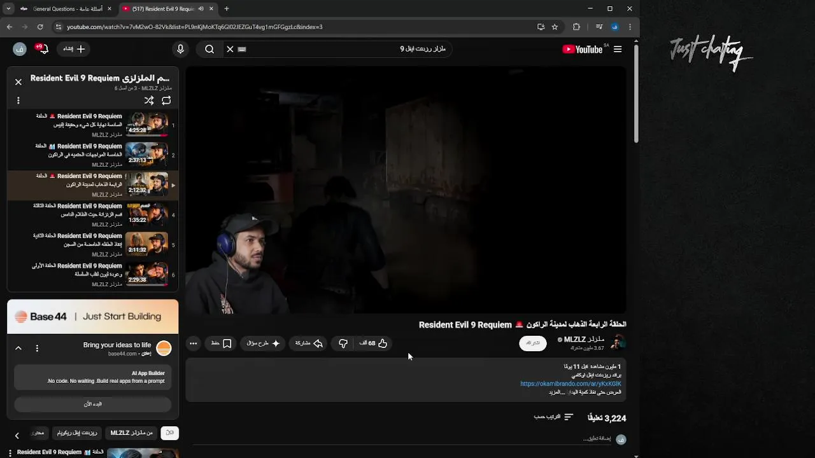This screenshot has width=815, height=458.
Task: Play playlist video 2 with duration 2:37:13
Action: 92,155
